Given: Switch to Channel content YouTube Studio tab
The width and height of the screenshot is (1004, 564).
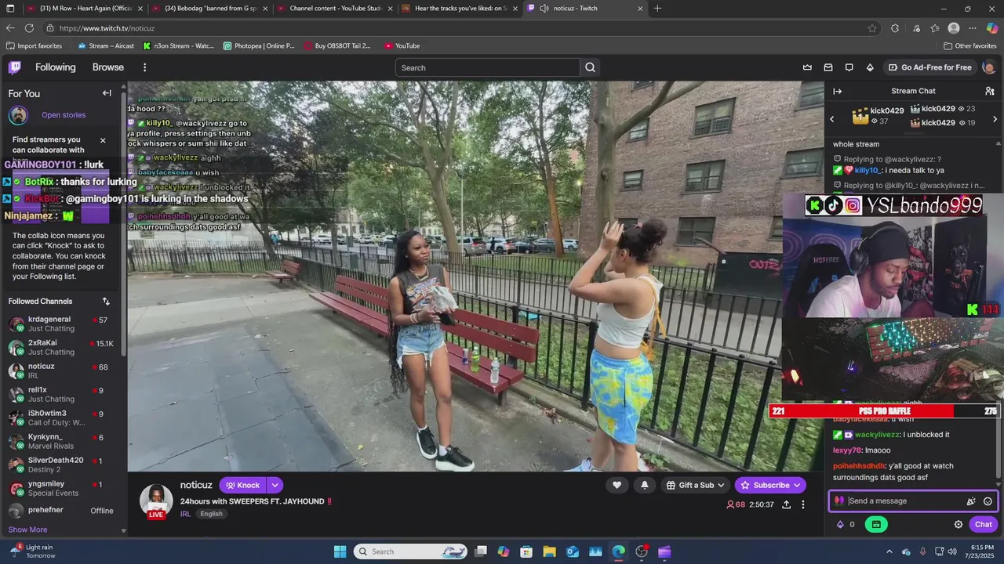Looking at the screenshot, I should pyautogui.click(x=334, y=9).
